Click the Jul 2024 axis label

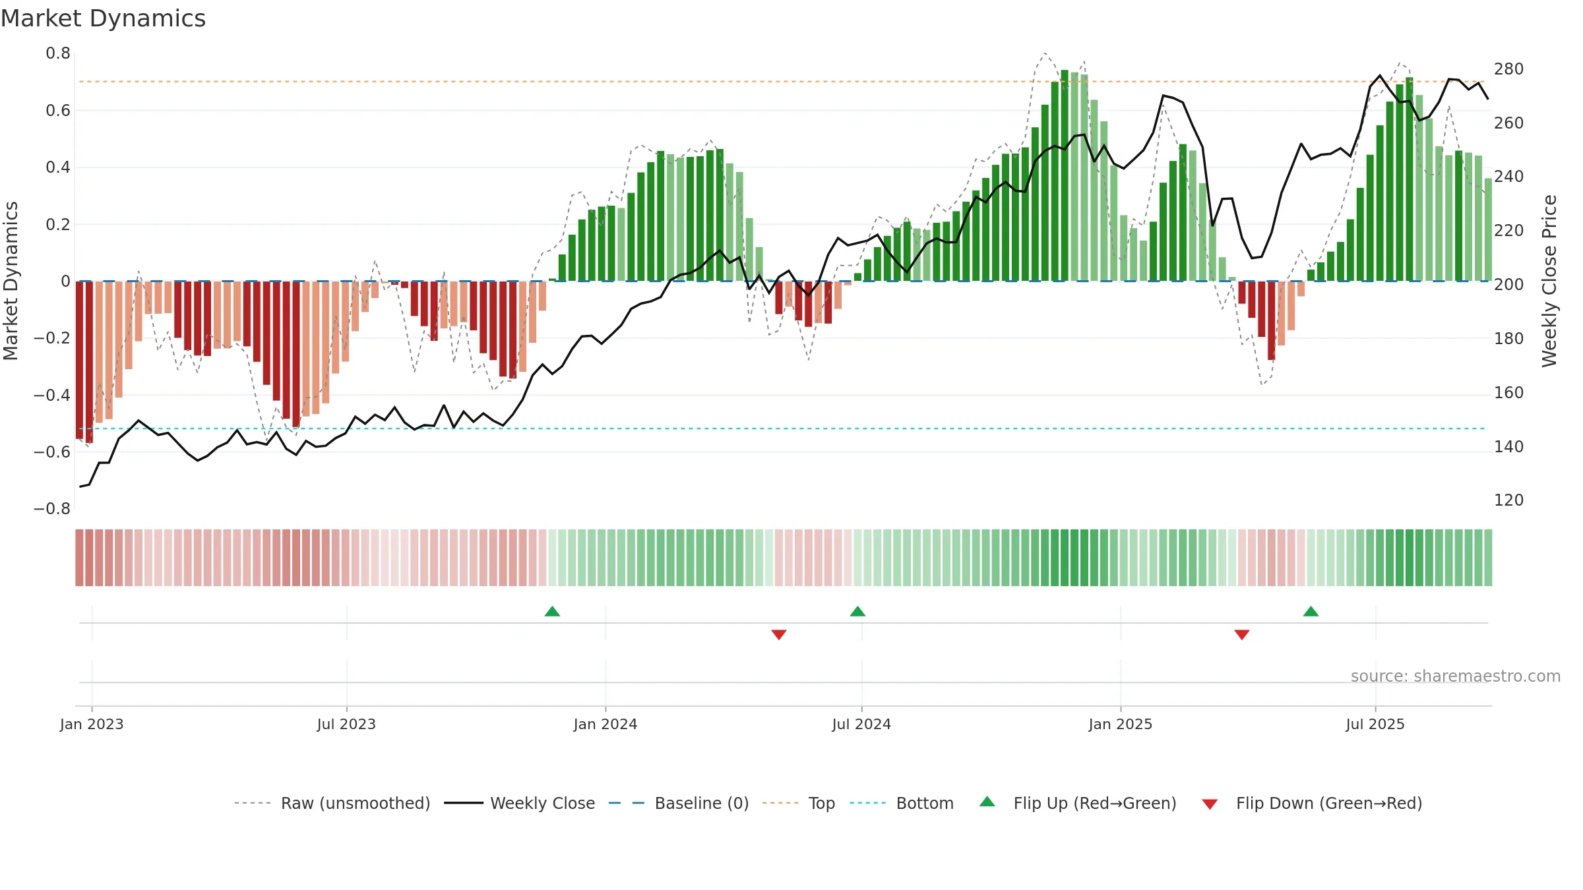[x=861, y=724]
